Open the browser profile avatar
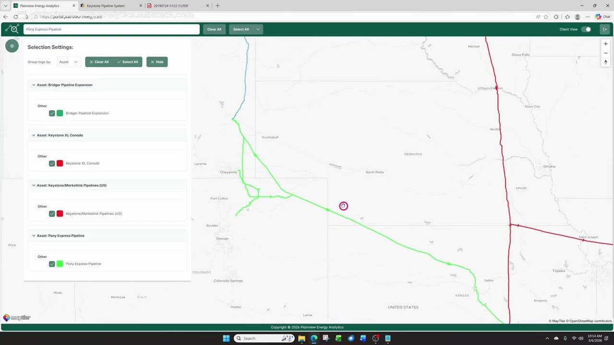The image size is (614, 345). tap(578, 17)
